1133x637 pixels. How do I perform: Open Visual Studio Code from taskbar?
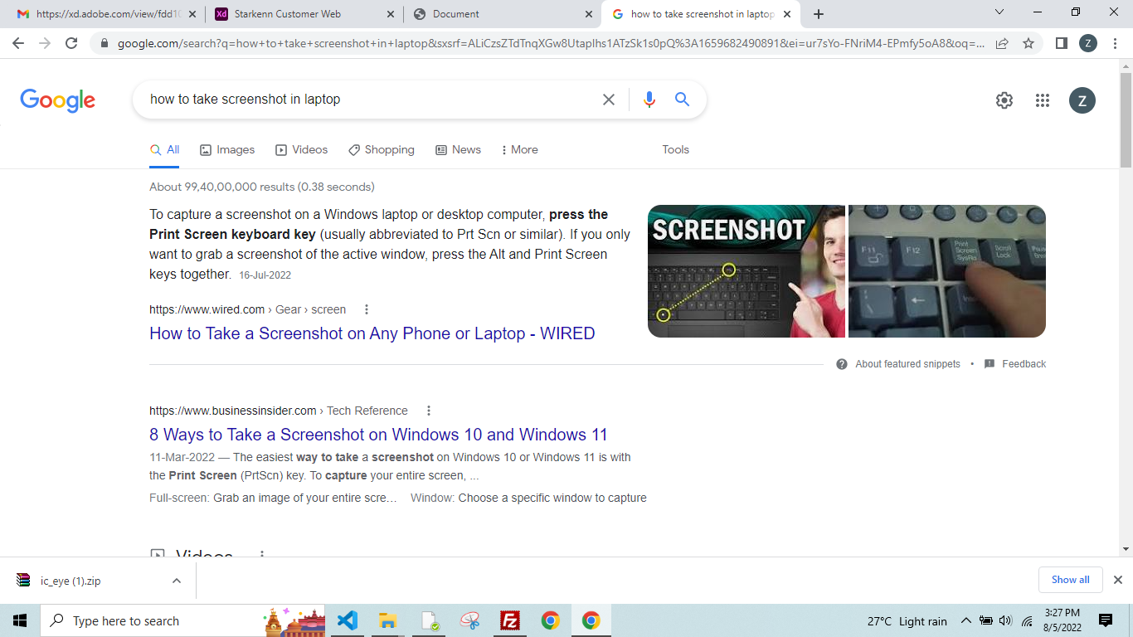coord(348,620)
